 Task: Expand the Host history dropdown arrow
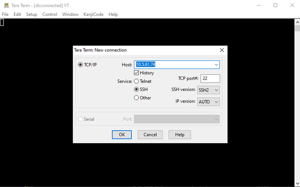click(x=216, y=65)
